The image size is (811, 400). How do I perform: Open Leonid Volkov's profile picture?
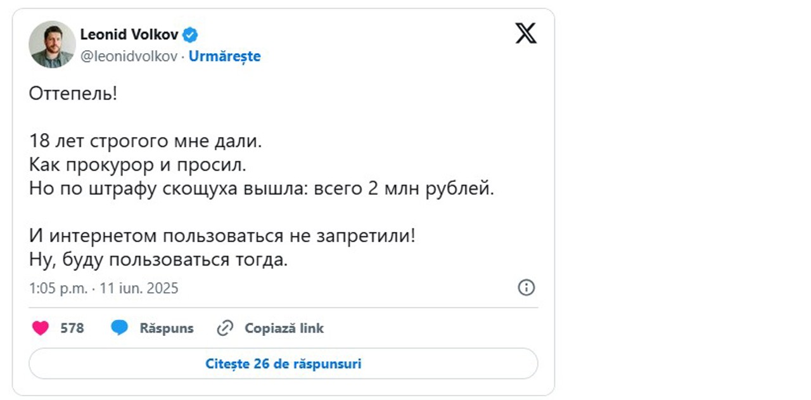[x=52, y=44]
